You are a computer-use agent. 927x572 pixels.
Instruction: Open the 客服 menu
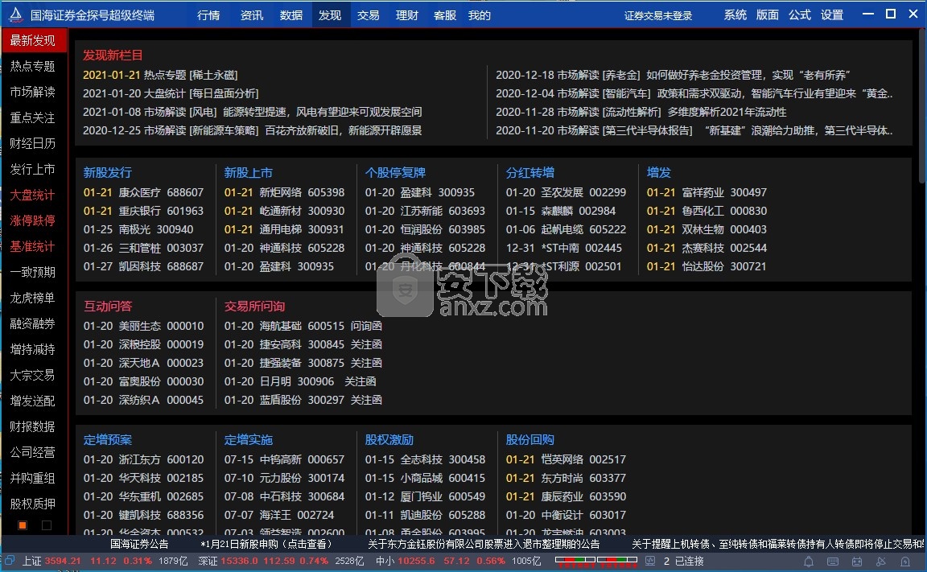coord(444,15)
